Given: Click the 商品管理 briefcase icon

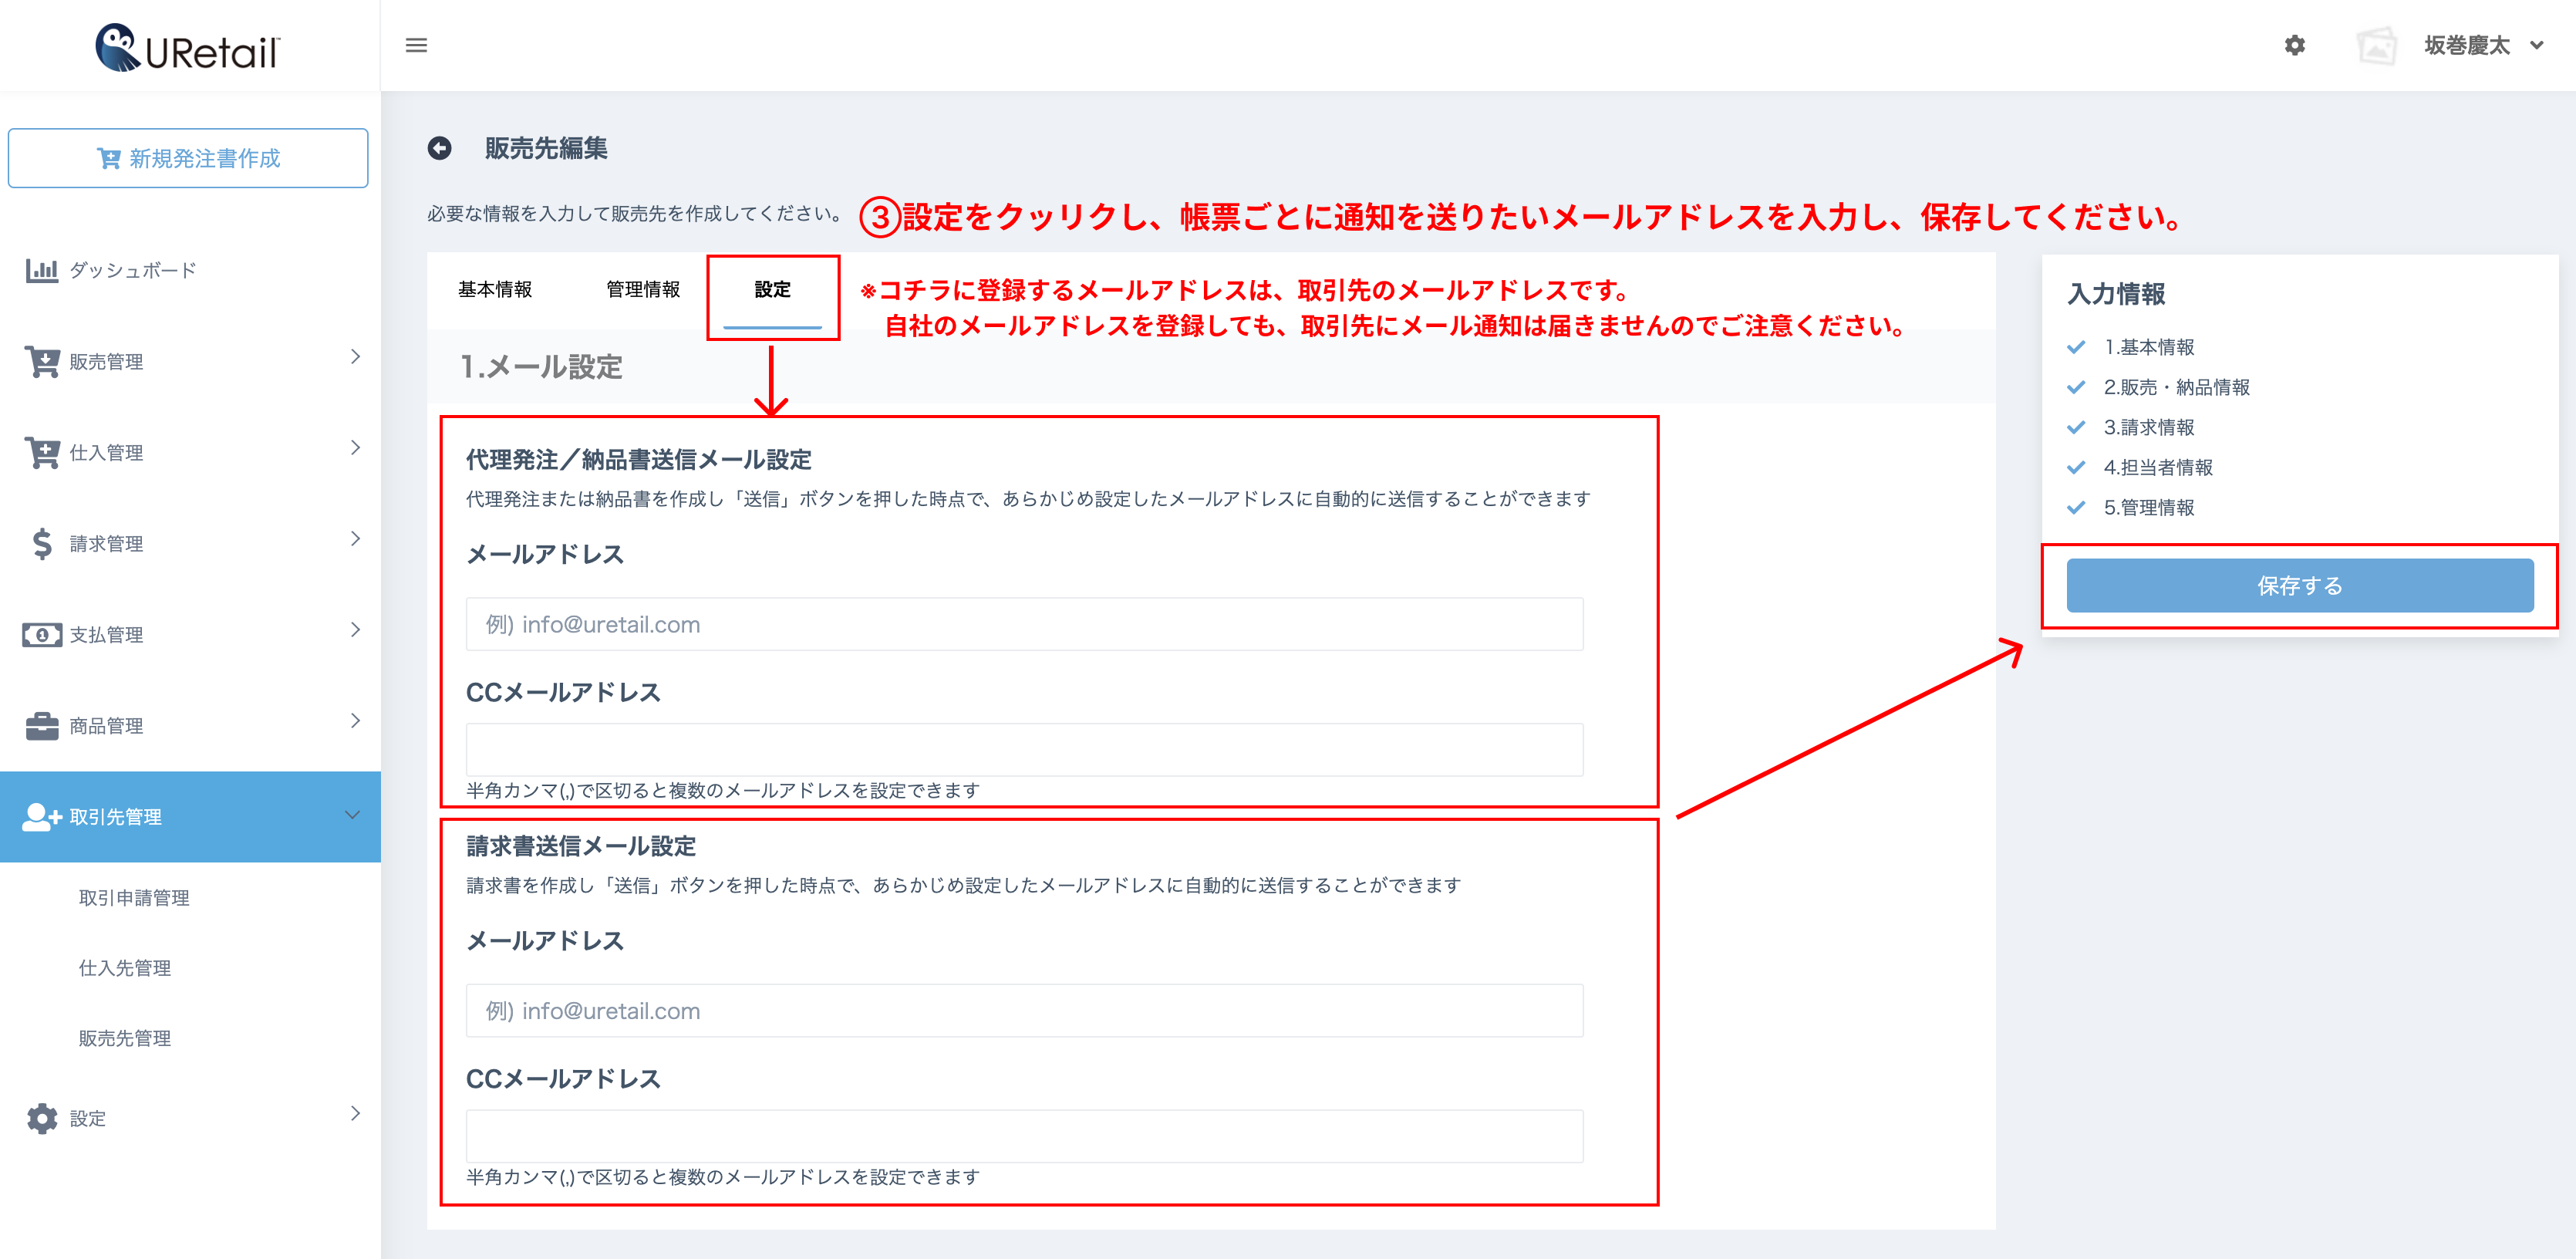Looking at the screenshot, I should pyautogui.click(x=41, y=725).
